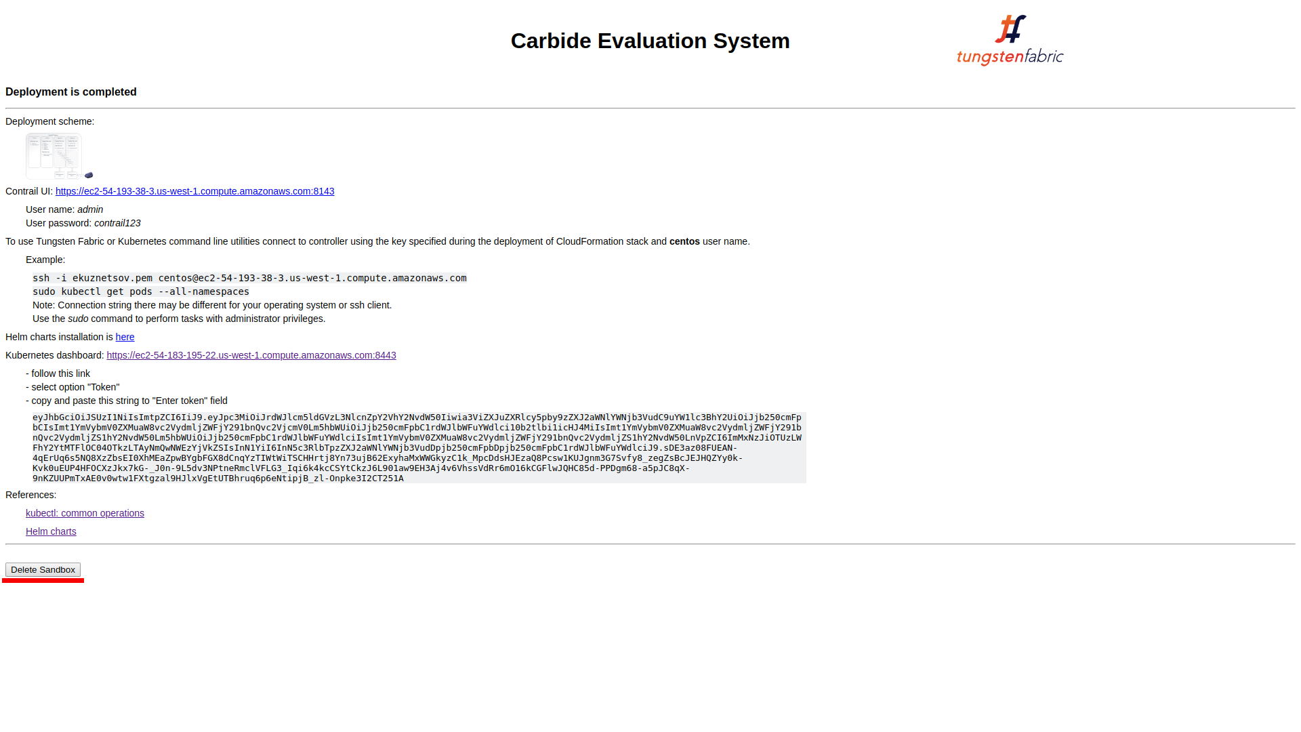
Task: Click the 'References:' label
Action: [30, 495]
